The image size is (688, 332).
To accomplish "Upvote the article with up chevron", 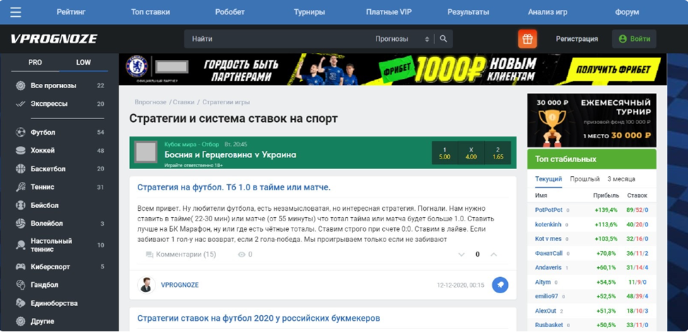I will coord(494,254).
